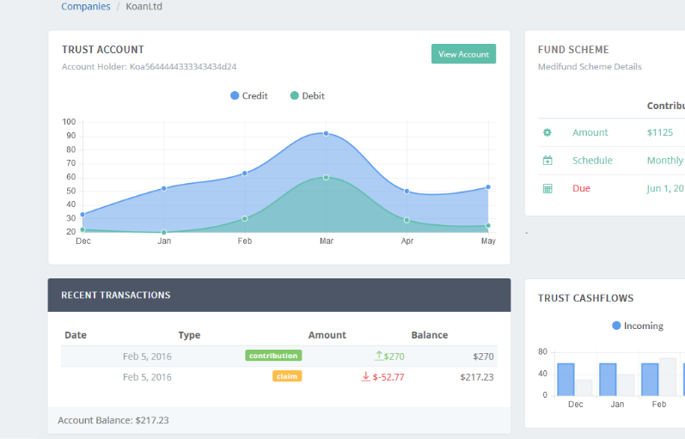Click the Debit data point for Mar
The image size is (685, 439).
coord(326,177)
